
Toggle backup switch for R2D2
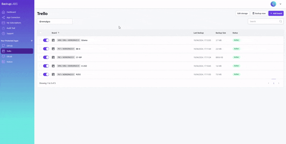(46, 74)
